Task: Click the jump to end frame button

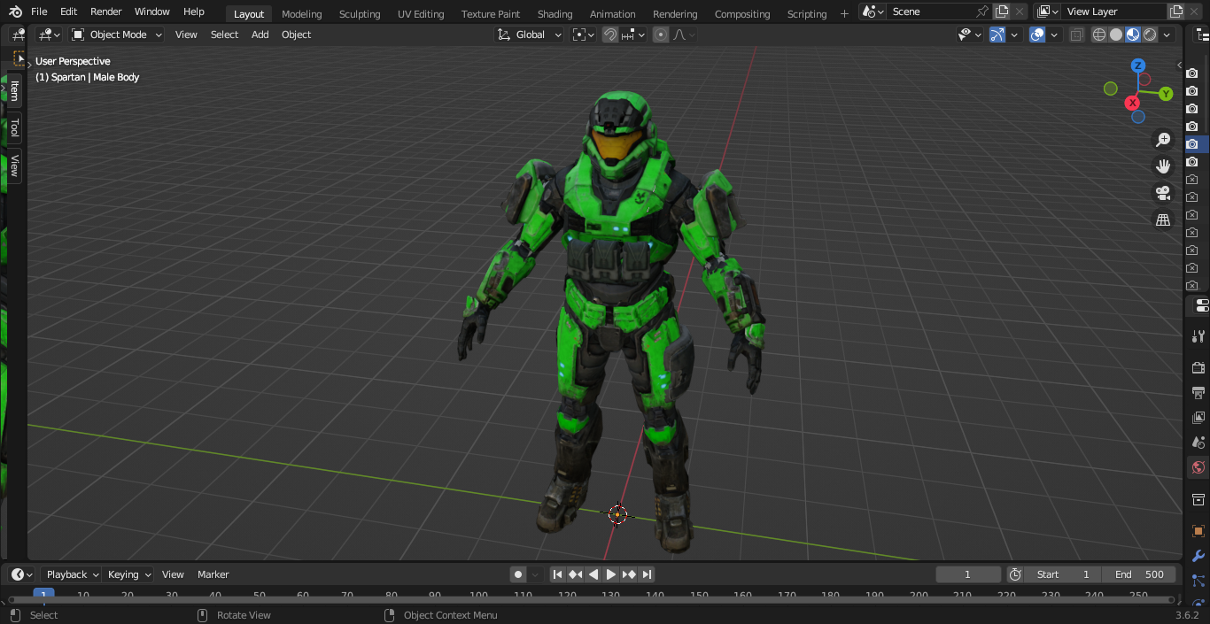Action: pos(648,574)
